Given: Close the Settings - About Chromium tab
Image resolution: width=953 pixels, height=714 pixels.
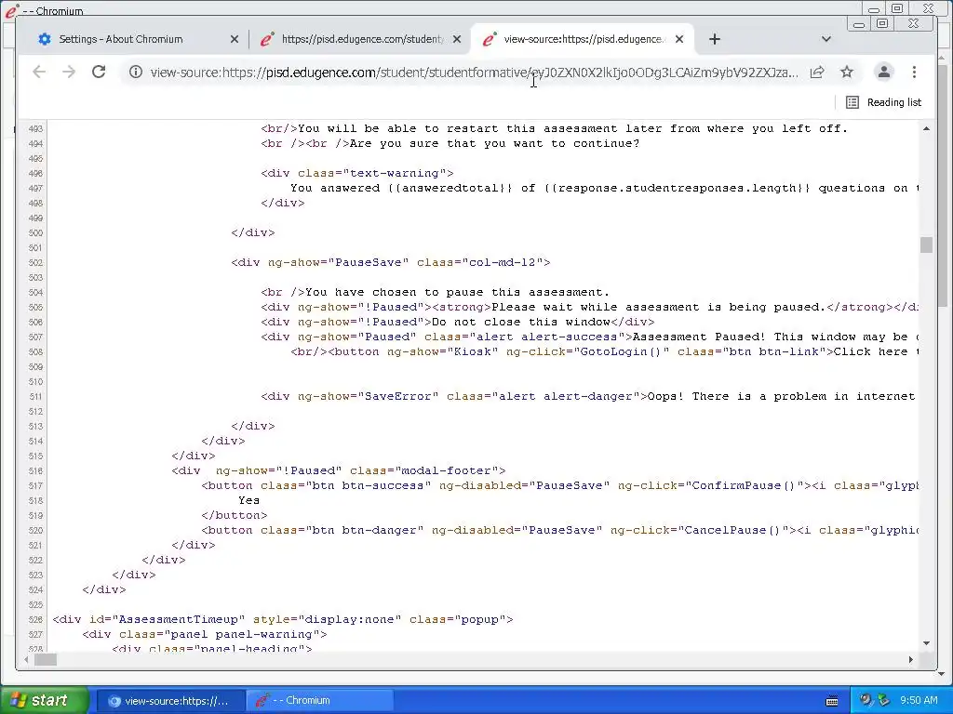Looking at the screenshot, I should click(x=235, y=39).
